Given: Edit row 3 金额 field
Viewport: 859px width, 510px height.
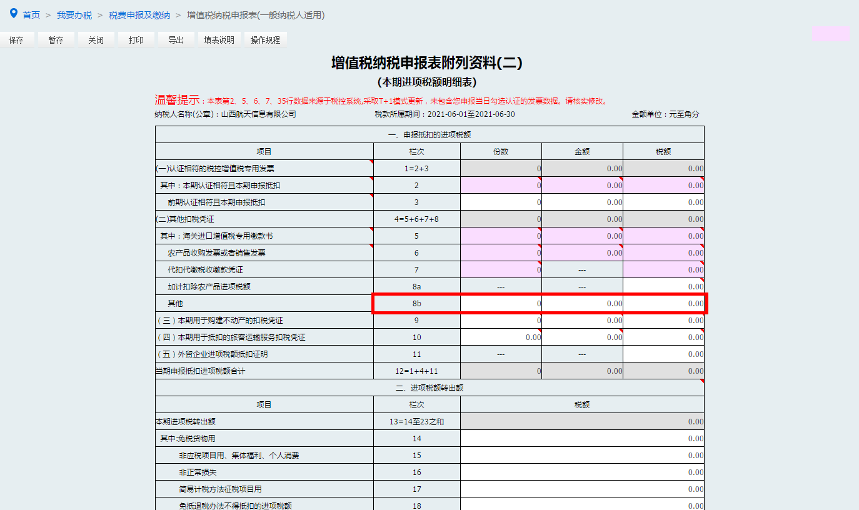Looking at the screenshot, I should tap(583, 202).
